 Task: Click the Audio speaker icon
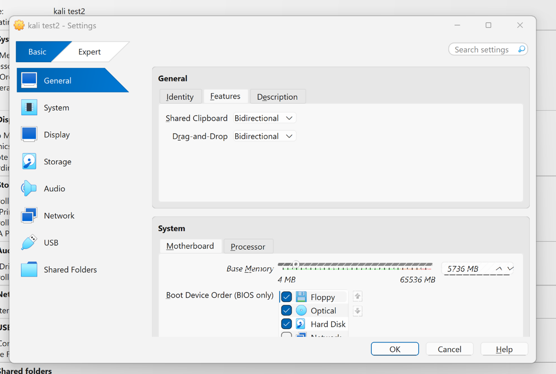click(x=29, y=188)
